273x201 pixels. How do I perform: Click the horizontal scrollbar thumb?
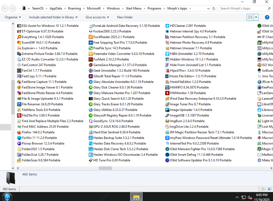click(x=105, y=168)
